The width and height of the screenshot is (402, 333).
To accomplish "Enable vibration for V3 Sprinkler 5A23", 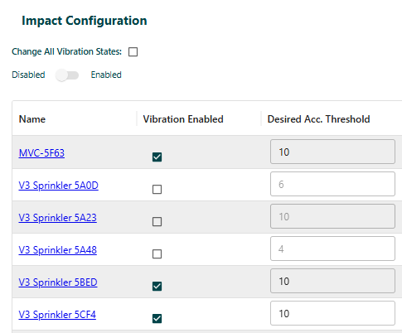I will click(x=157, y=222).
